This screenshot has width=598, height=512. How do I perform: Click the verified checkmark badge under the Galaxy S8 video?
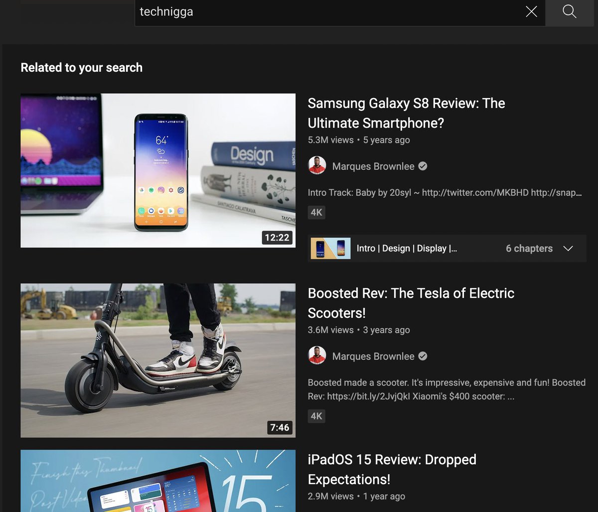(423, 166)
